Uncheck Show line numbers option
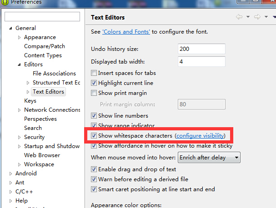This screenshot has width=276, height=208. (x=94, y=116)
